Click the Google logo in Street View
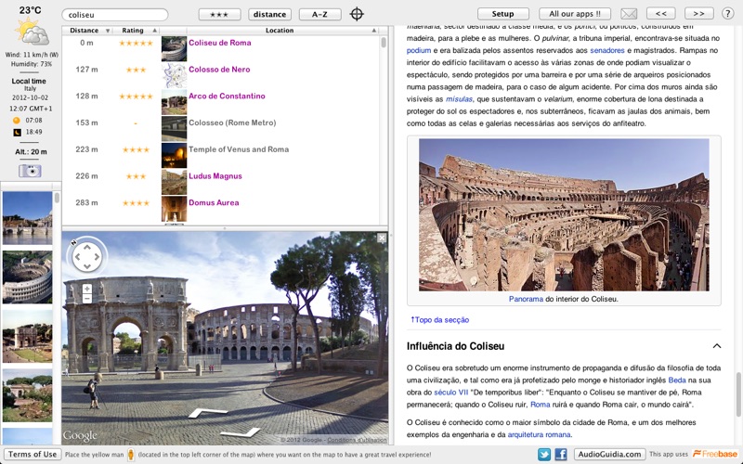743x464 pixels. point(80,435)
